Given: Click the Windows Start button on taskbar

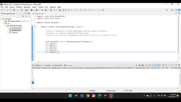Looking at the screenshot, I should coord(70,96).
